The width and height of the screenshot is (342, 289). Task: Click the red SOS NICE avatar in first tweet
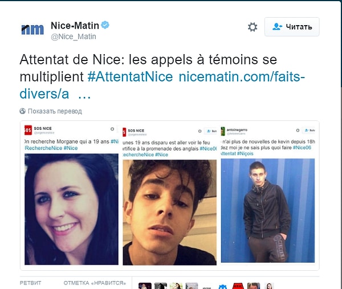28,130
